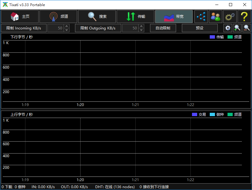Click the 上行字节 / 秒 chart title
This screenshot has height=190, width=252.
pos(22,114)
